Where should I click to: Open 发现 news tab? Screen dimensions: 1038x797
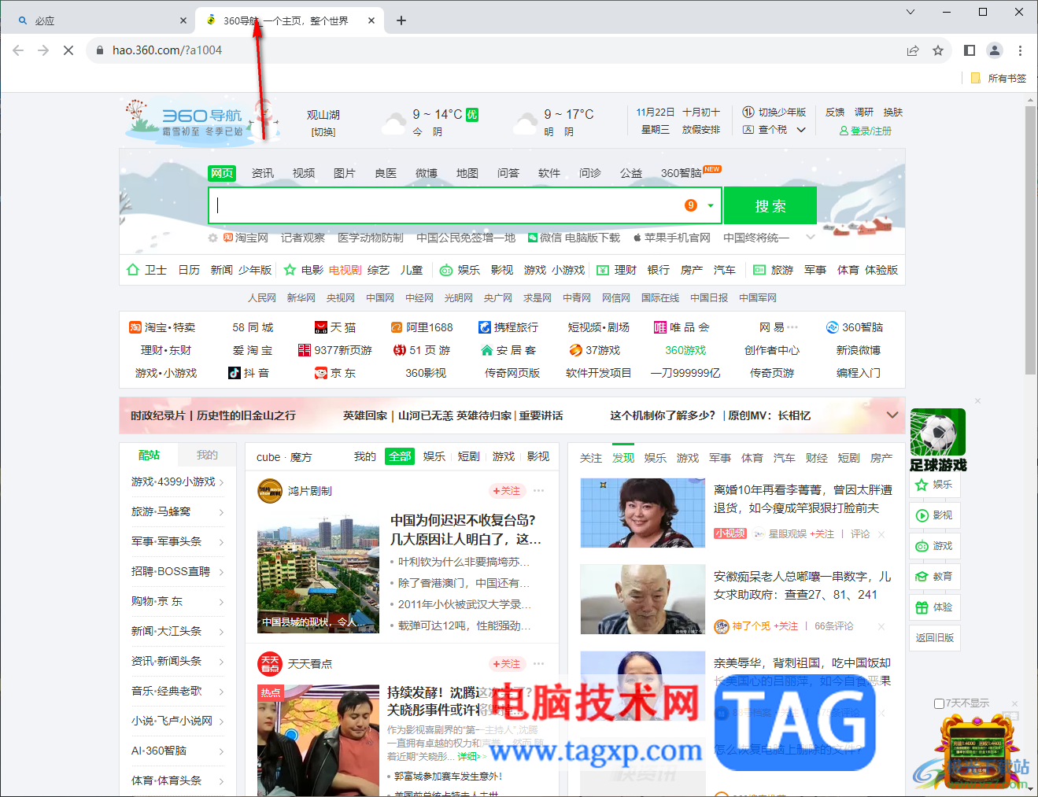623,458
